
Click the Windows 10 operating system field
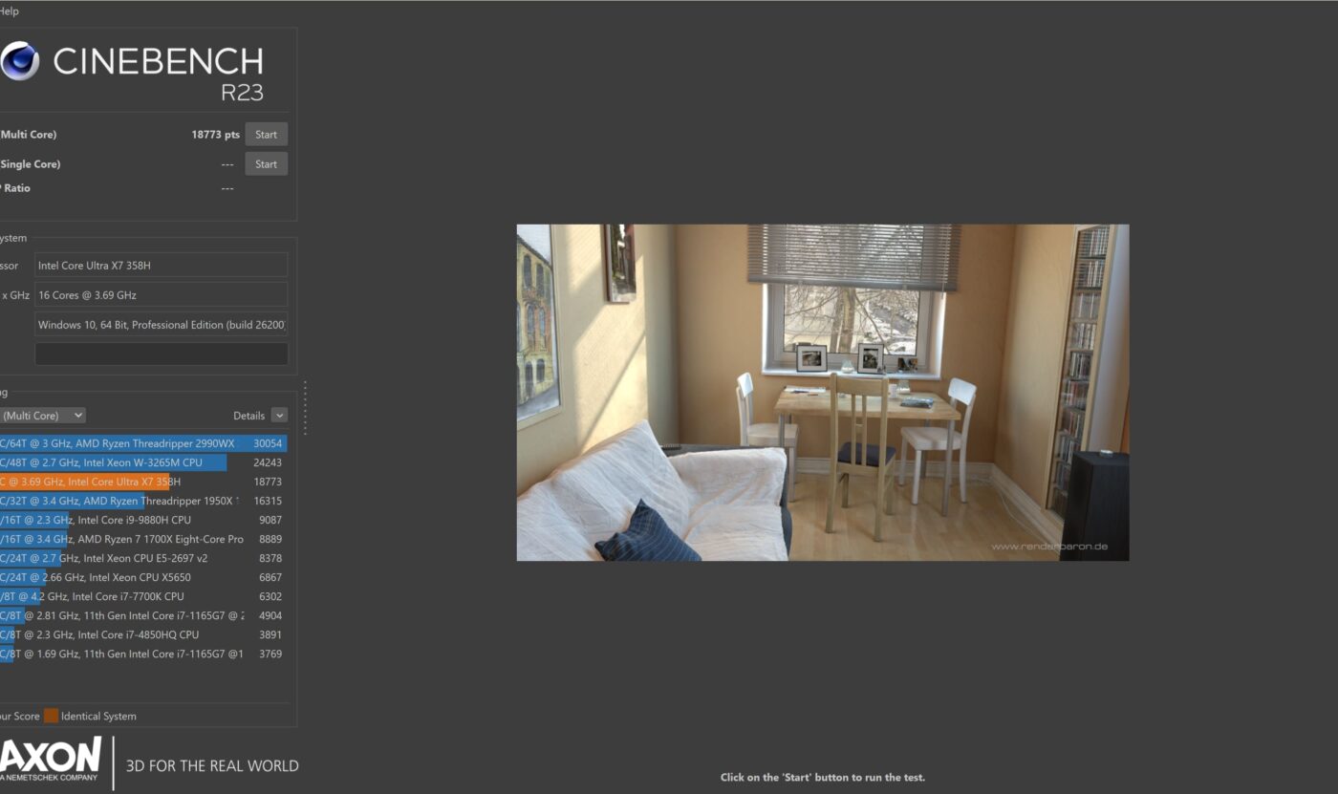(161, 325)
